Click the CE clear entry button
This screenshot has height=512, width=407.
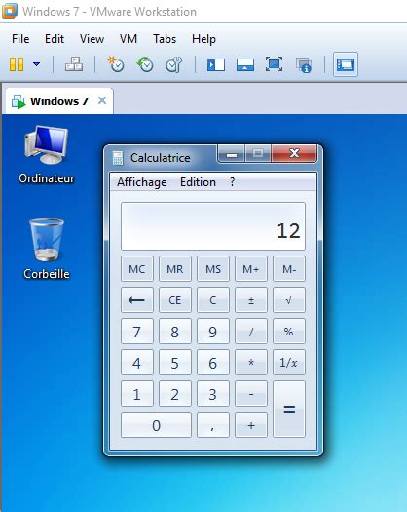175,300
